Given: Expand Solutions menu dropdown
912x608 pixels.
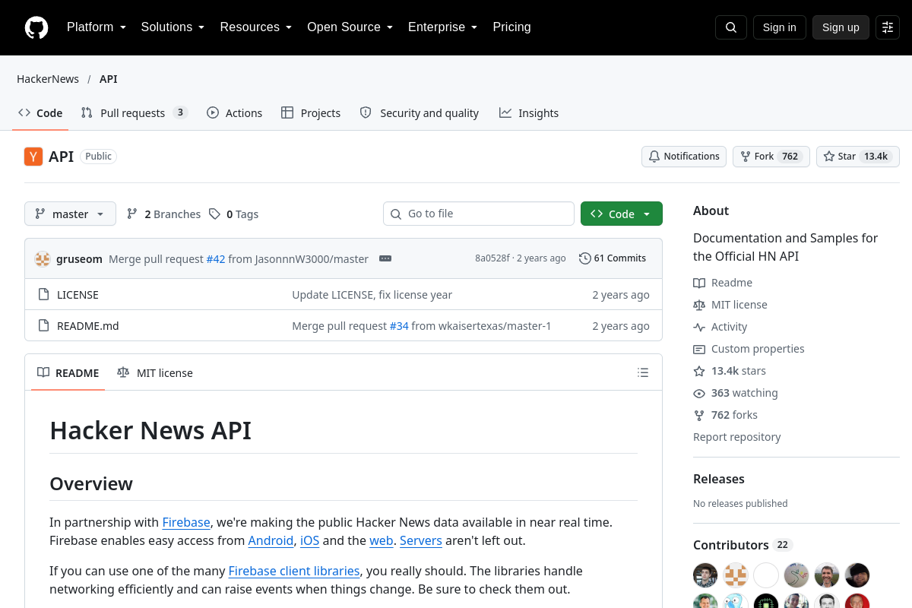Looking at the screenshot, I should click(173, 27).
